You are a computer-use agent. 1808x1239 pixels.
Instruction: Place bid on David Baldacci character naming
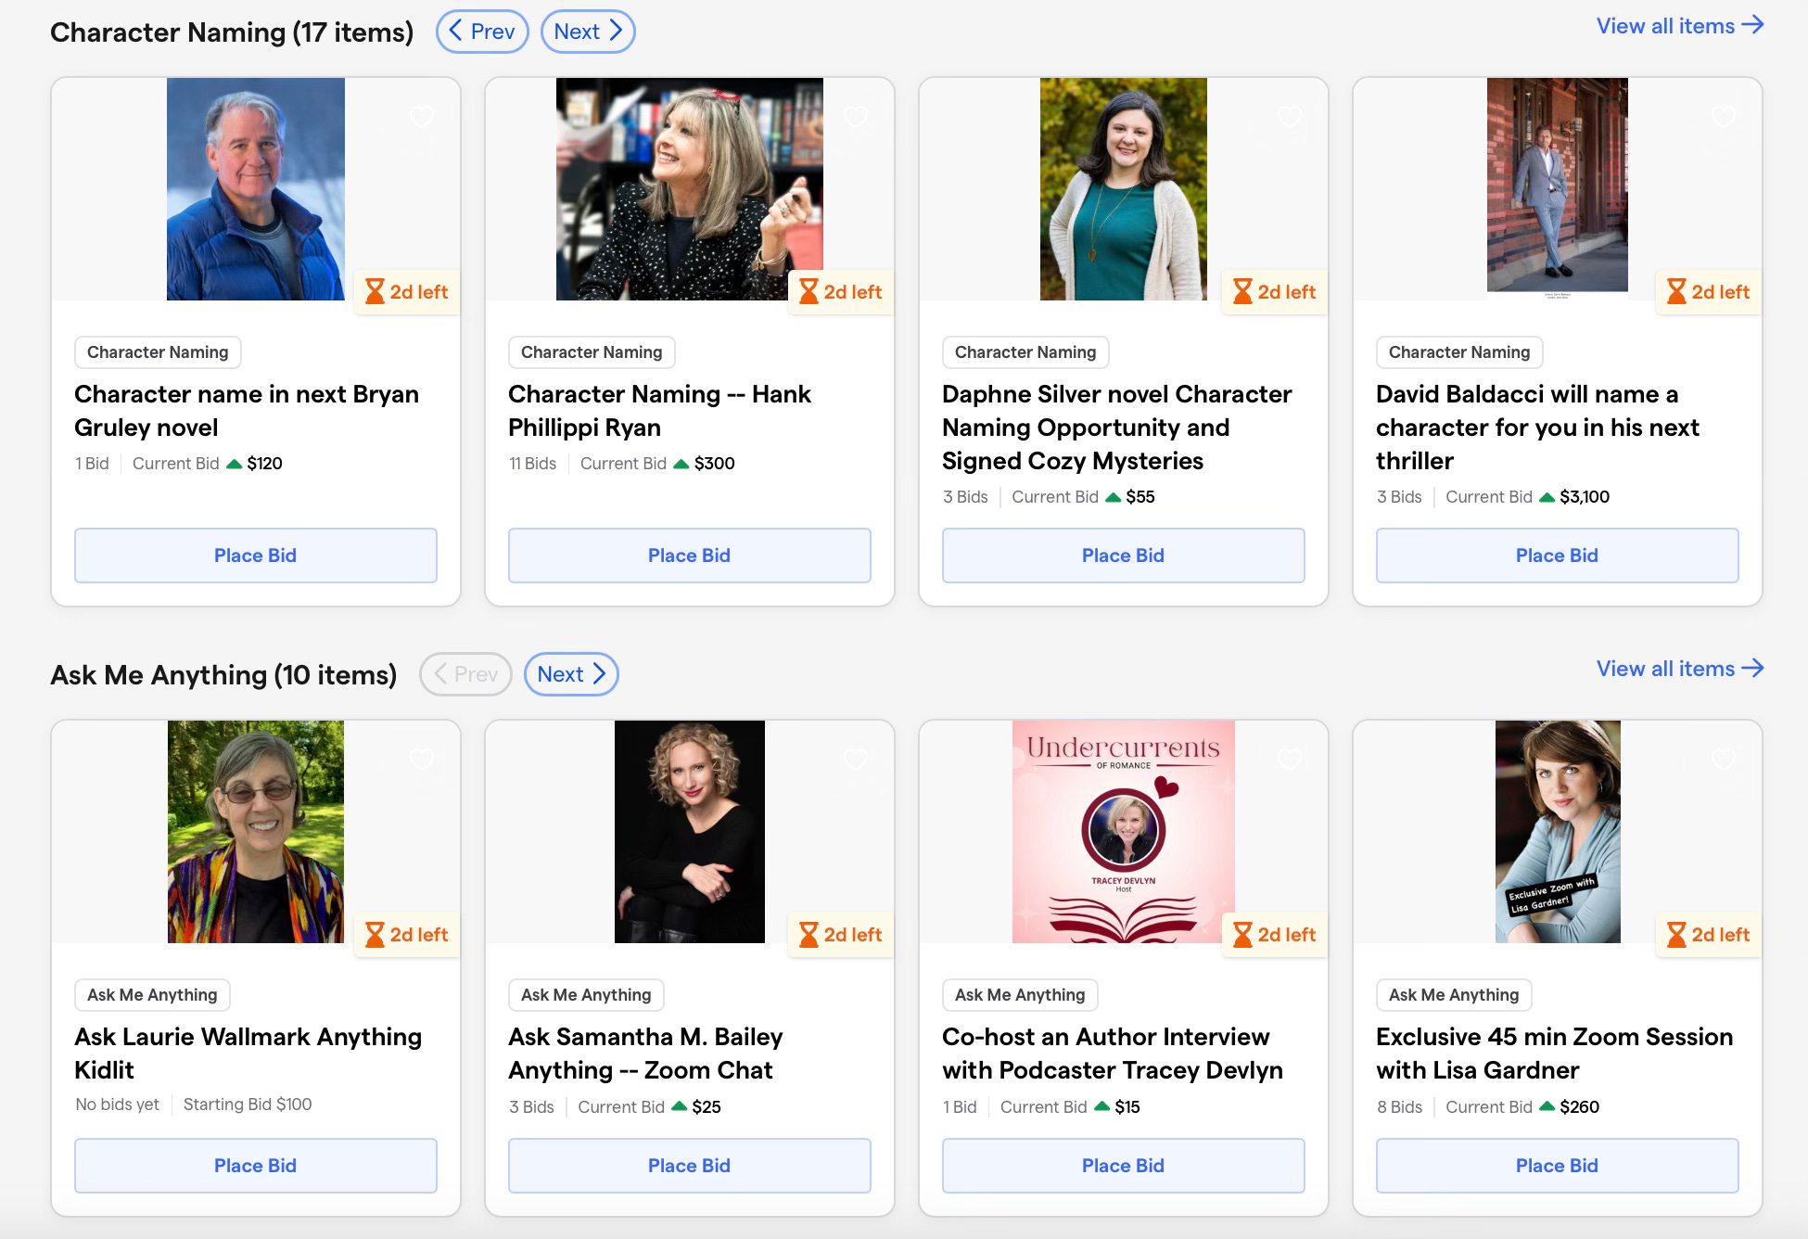coord(1557,556)
